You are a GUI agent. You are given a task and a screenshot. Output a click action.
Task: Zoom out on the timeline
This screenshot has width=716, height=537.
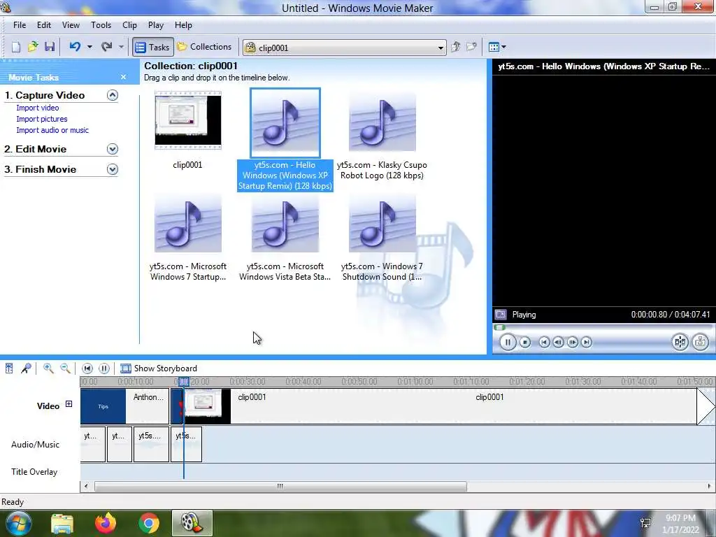tap(65, 368)
